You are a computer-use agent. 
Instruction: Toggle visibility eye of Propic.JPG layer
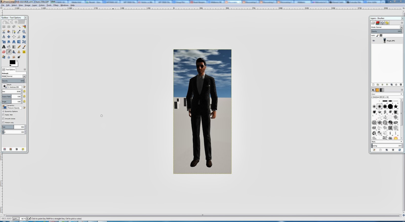[x=374, y=41]
